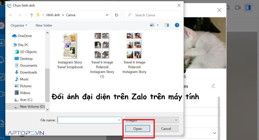
Task: Open the 3D Objects folder
Action: point(26,52)
